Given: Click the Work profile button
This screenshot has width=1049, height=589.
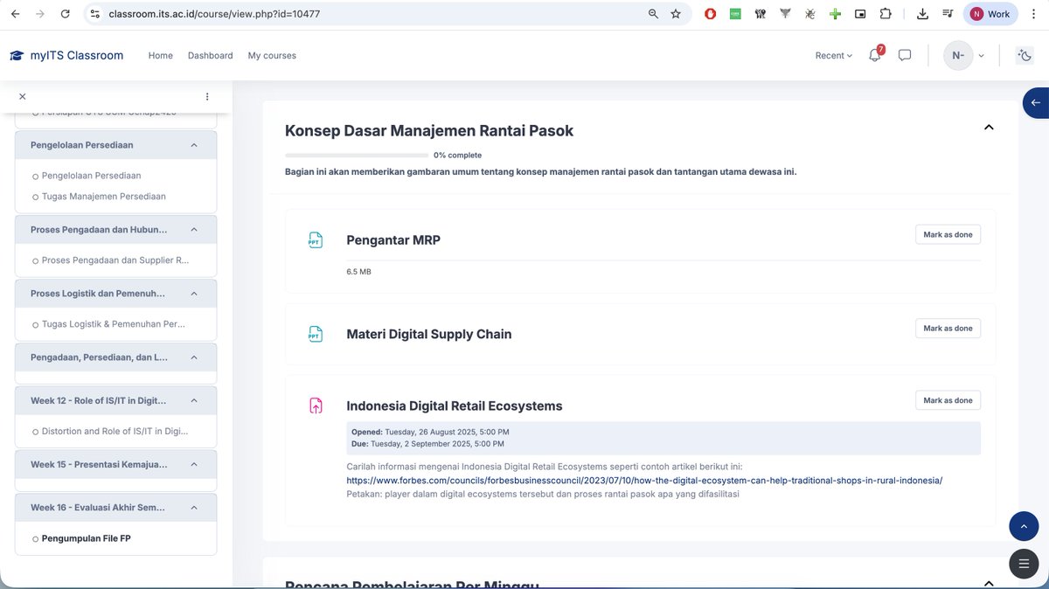Looking at the screenshot, I should [x=990, y=14].
